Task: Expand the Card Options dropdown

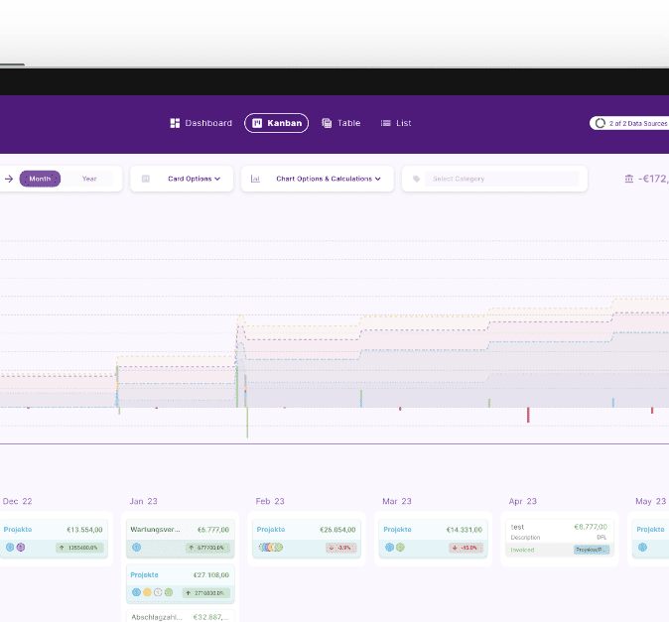Action: pos(194,179)
